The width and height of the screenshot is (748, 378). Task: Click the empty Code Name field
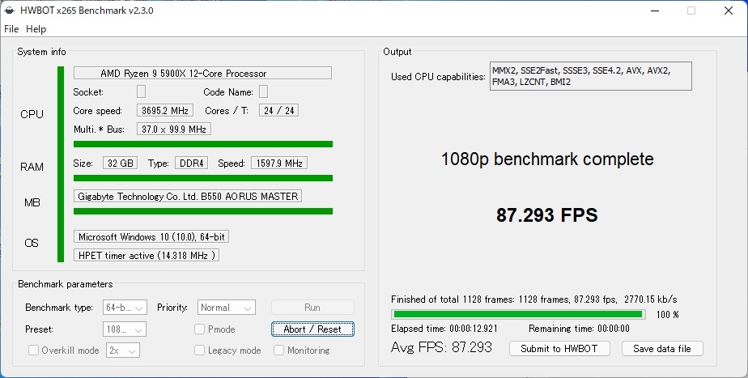[263, 91]
